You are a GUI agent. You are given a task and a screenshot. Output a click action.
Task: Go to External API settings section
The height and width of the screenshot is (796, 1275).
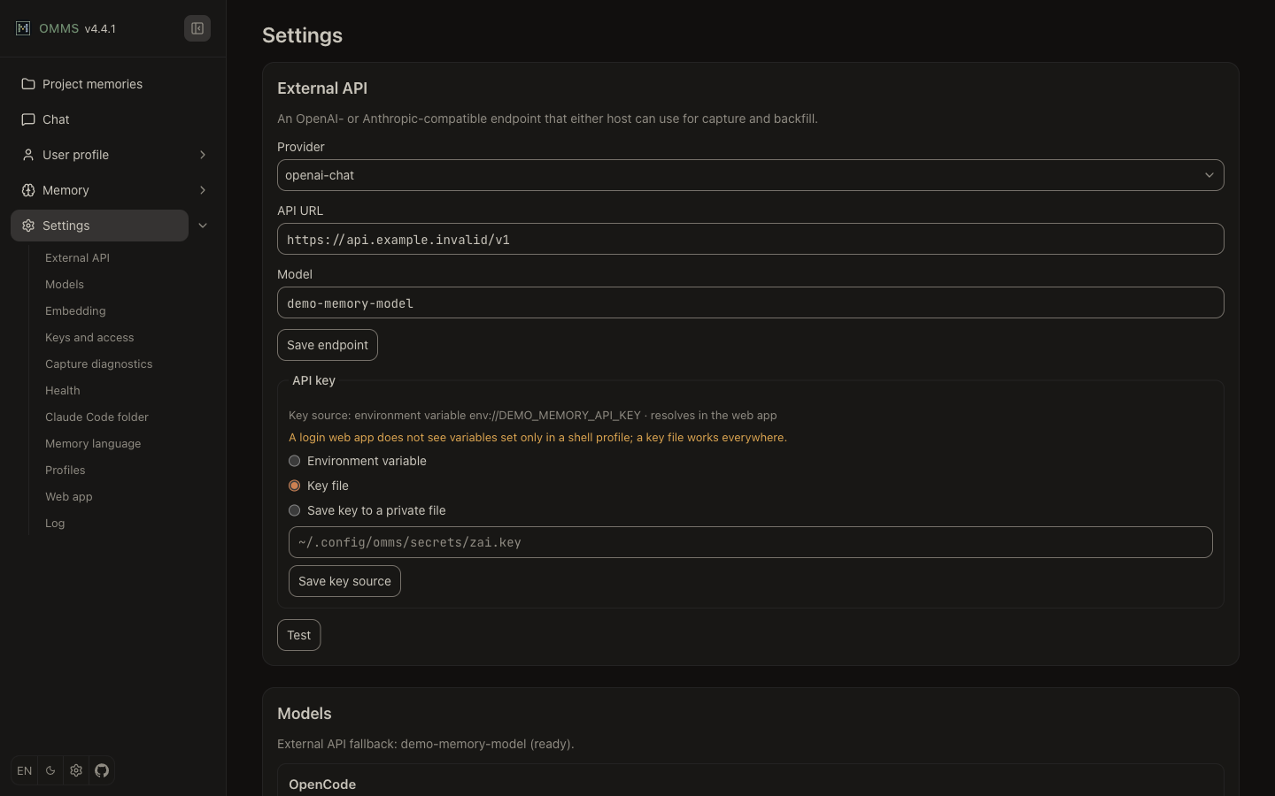(78, 258)
